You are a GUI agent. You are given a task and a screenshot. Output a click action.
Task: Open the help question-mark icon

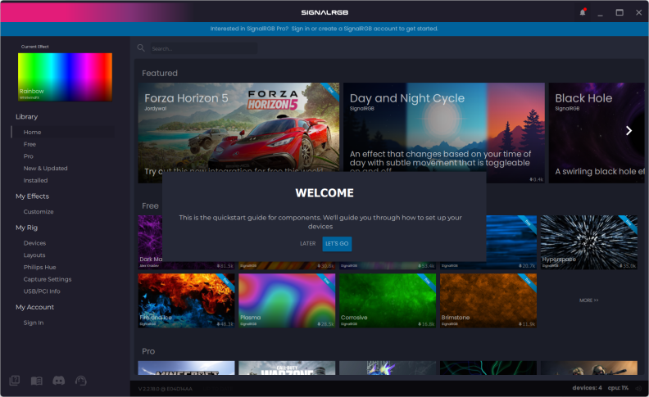(15, 381)
